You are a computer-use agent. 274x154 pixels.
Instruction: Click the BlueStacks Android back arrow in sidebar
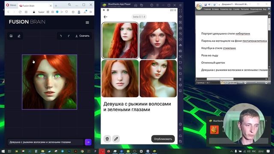click(x=180, y=130)
